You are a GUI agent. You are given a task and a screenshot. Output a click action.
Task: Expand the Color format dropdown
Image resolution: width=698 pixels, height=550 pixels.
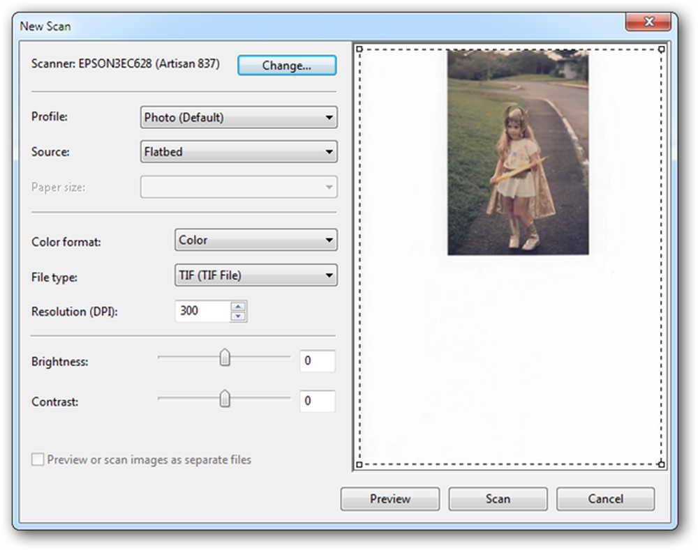click(256, 240)
